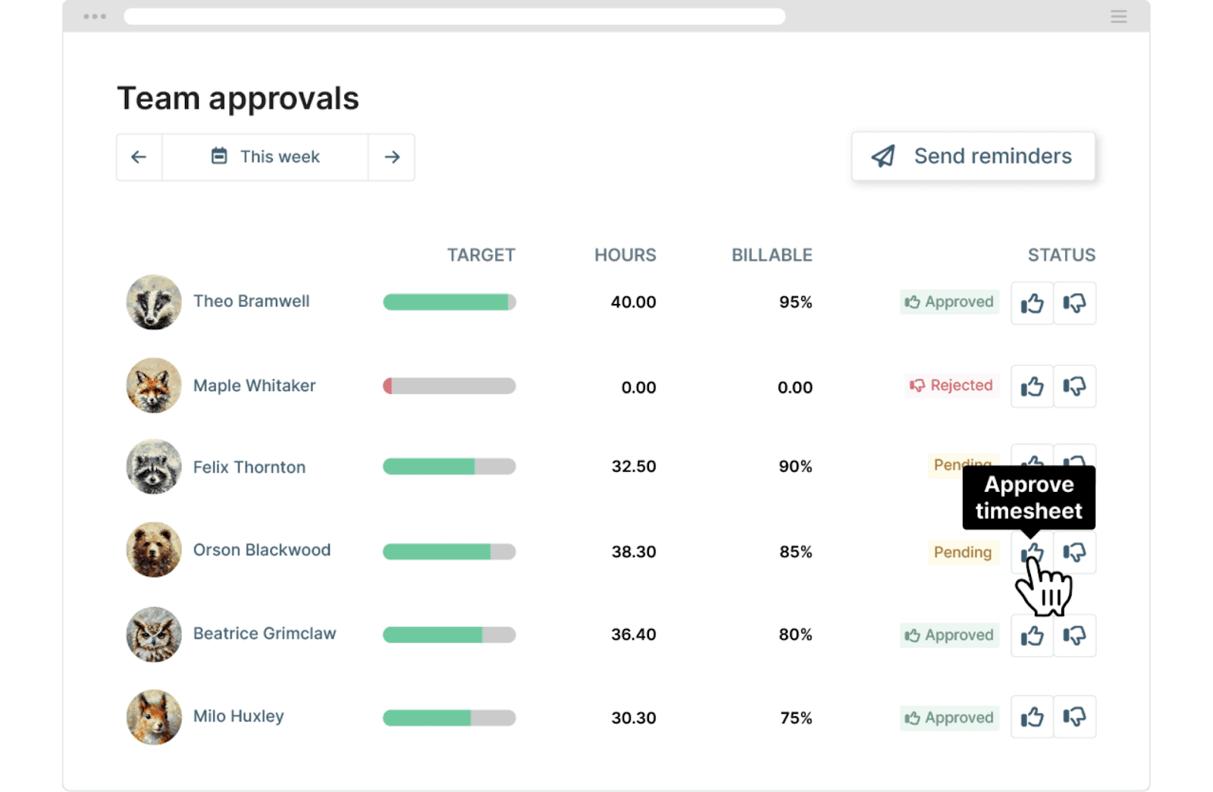
Task: Reject Beatrice Grimclaw's timesheet with thumbs down
Action: tap(1074, 635)
